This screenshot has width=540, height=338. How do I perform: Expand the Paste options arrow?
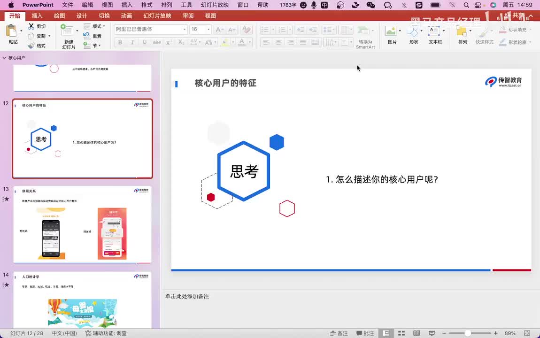click(21, 31)
